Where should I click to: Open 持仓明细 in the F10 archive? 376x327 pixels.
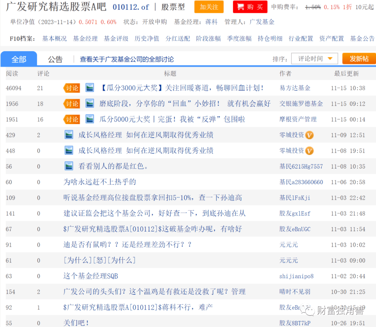(x=270, y=38)
